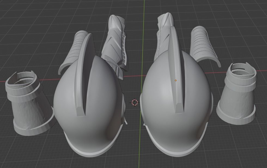This screenshot has height=168, width=267.
Task: Click the orange origin dot on right helmet
Action: [175, 80]
